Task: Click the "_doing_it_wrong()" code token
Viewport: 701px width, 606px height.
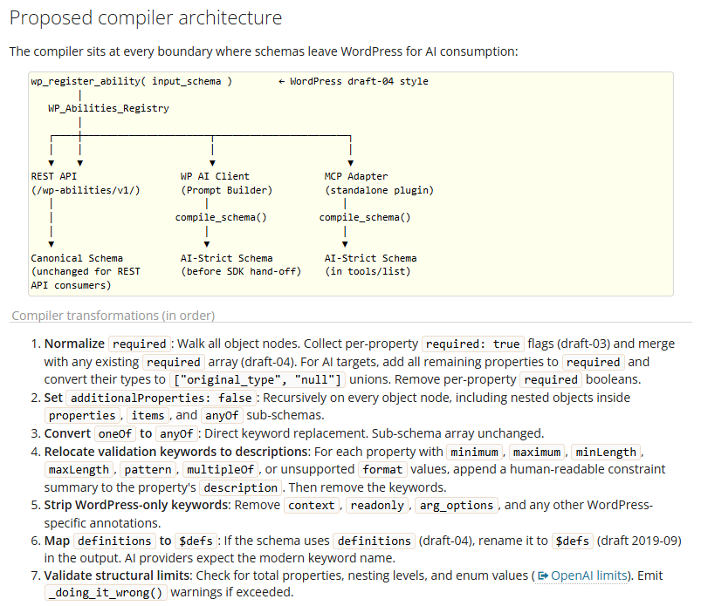Action: click(x=106, y=593)
